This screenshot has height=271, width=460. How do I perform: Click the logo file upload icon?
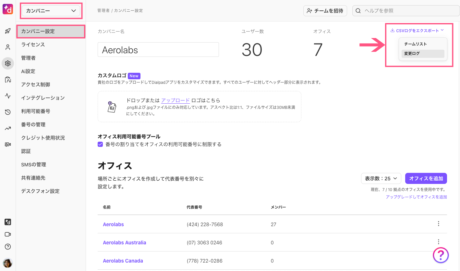112,107
